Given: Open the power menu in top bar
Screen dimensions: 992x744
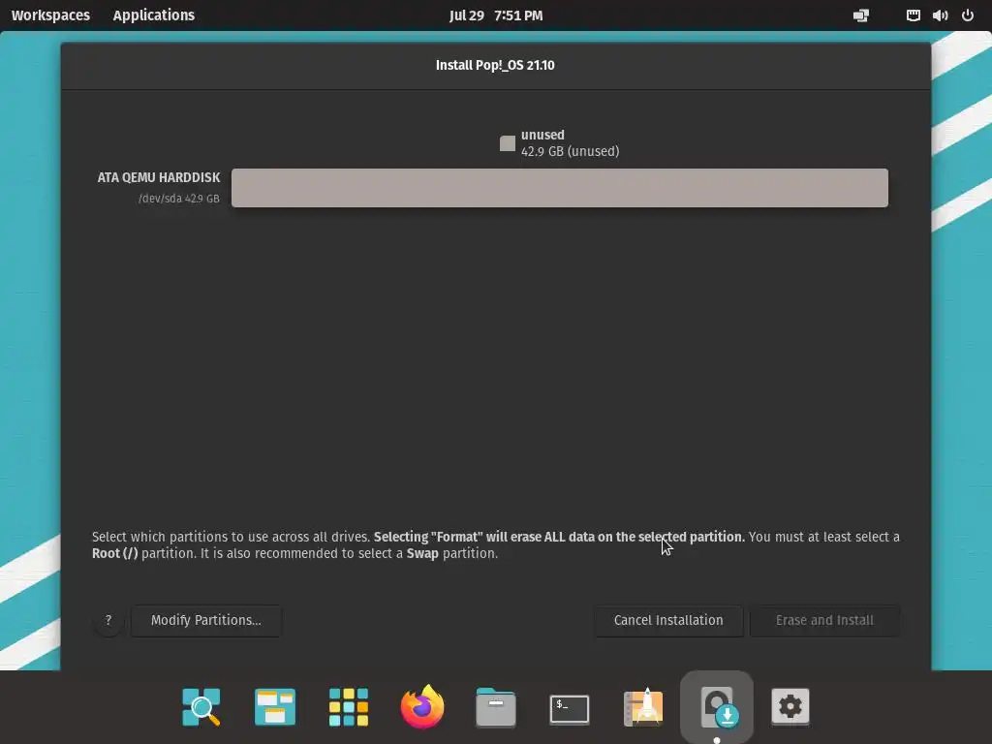Looking at the screenshot, I should [x=968, y=15].
